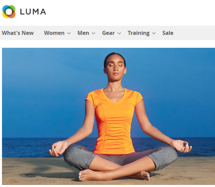This screenshot has height=187, width=215.
Task: Open the Gear category
Action: point(108,33)
